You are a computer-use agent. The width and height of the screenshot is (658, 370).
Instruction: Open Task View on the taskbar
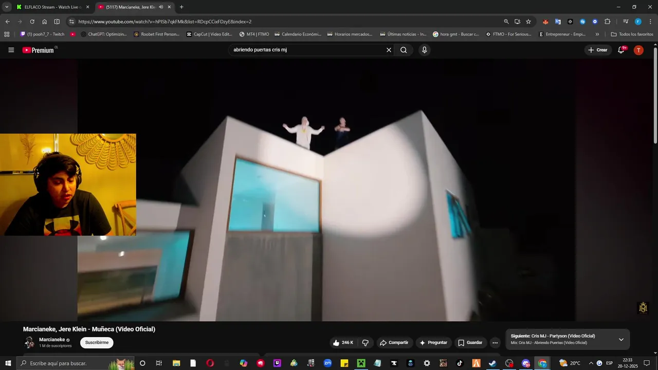[159, 363]
